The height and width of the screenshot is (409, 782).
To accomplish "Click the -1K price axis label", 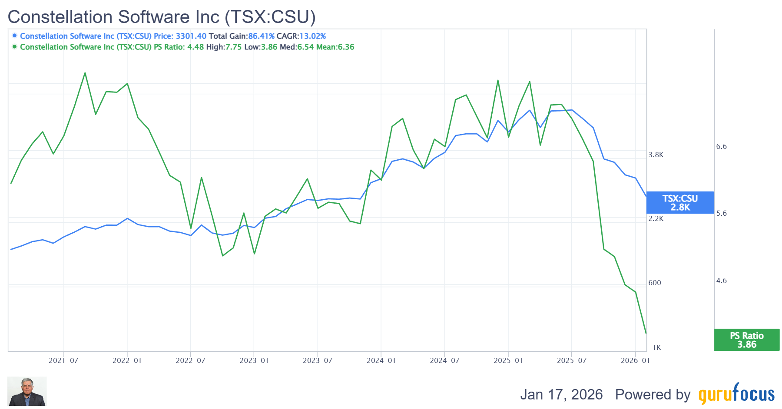I will click(655, 347).
